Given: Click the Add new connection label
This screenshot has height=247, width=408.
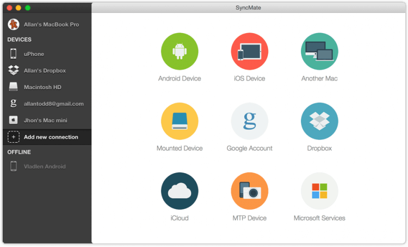Looking at the screenshot, I should pos(51,137).
